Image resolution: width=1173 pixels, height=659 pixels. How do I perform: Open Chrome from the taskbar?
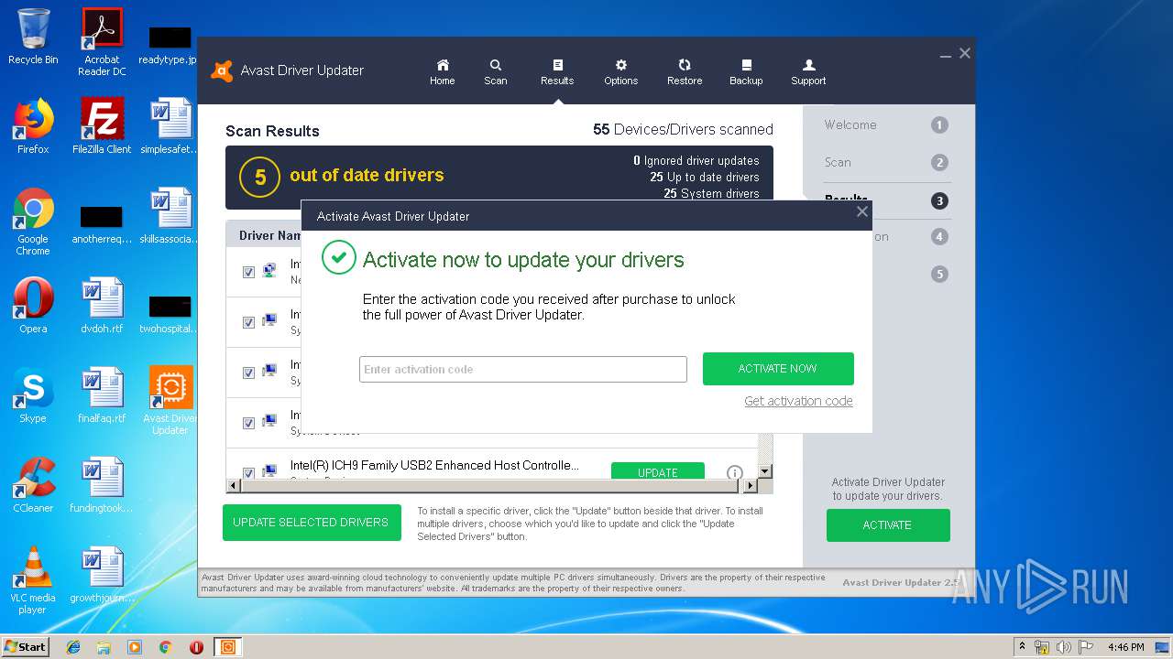165,647
